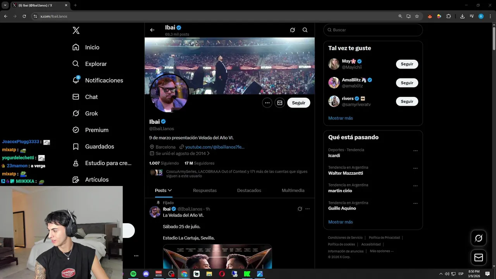Open the pinned post's three-dot menu
This screenshot has height=279, width=496.
point(307,209)
